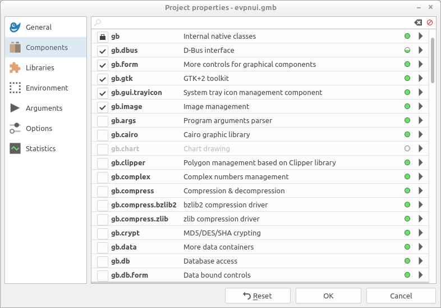Expand details arrow for gb.form
The width and height of the screenshot is (441, 308).
421,65
